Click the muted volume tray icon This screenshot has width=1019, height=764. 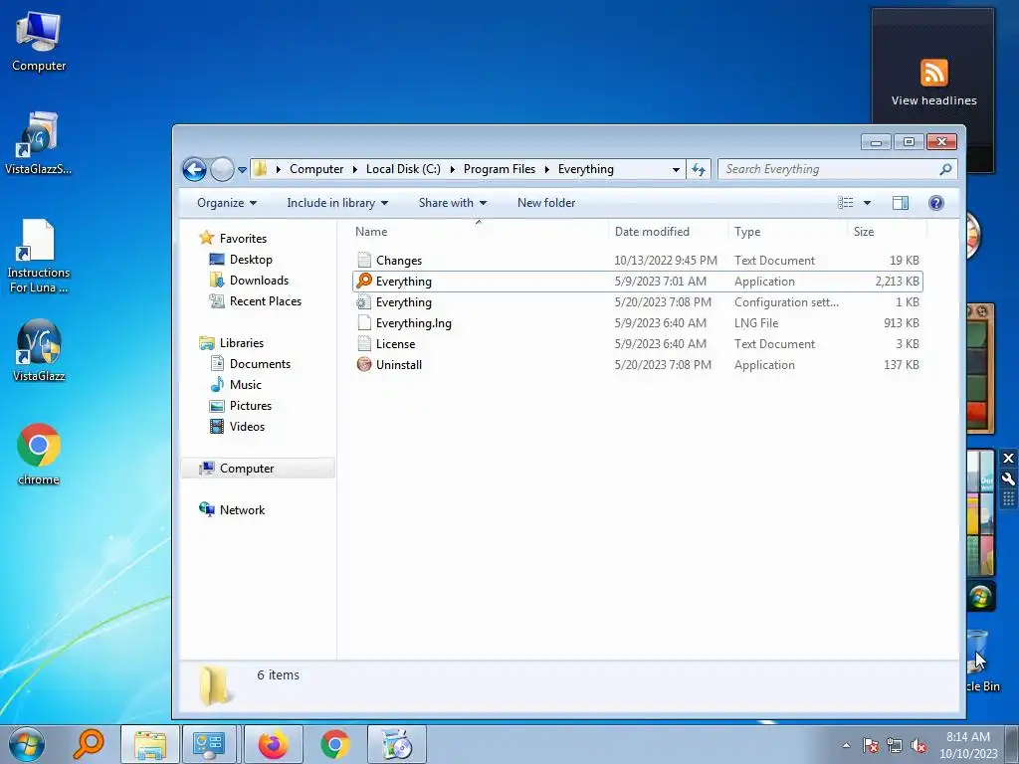(x=918, y=745)
